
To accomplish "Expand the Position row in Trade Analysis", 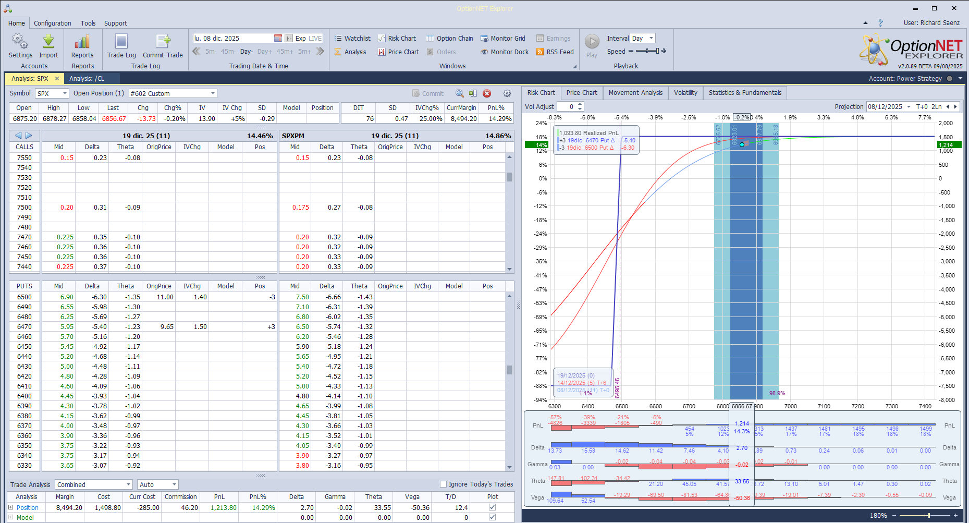I will (11, 507).
